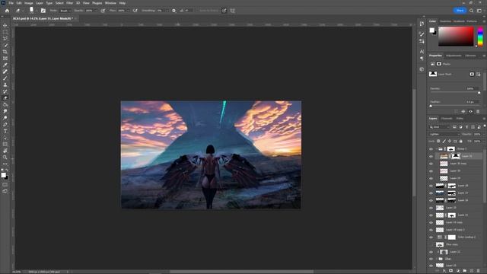Viewport: 487px width, 274px height.
Task: Open the Brush Settings panel toggle
Action: [x=43, y=11]
